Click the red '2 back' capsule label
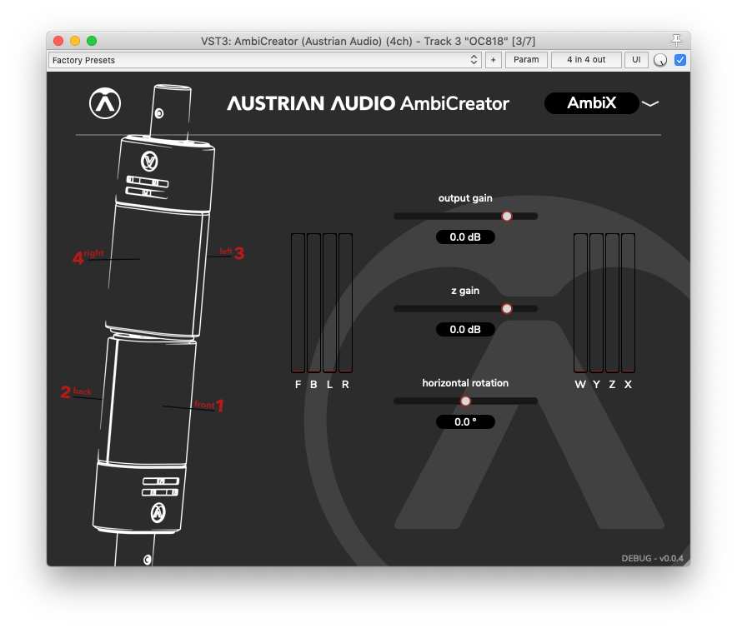 coord(76,391)
